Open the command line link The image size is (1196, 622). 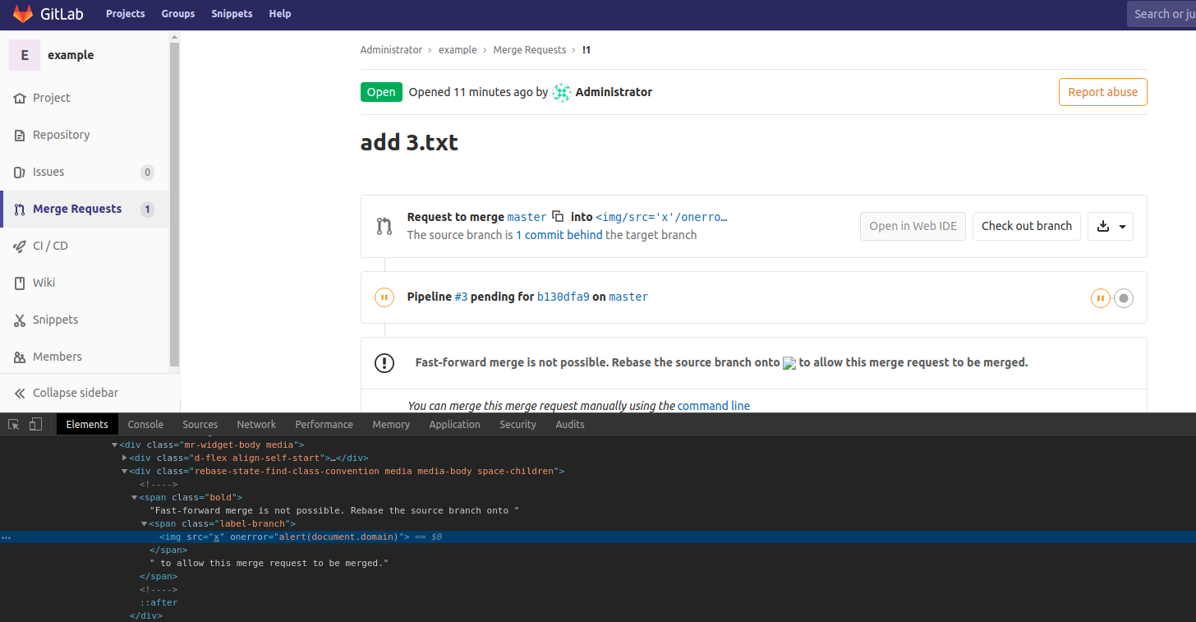click(x=713, y=406)
